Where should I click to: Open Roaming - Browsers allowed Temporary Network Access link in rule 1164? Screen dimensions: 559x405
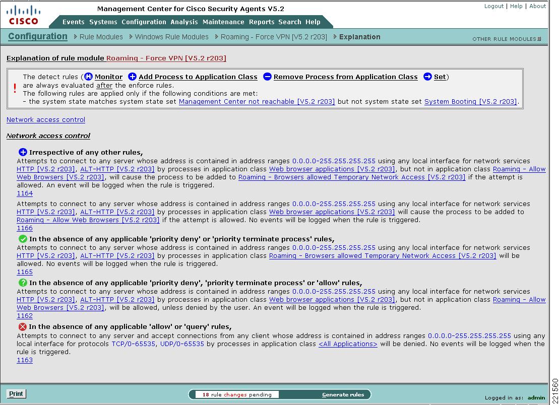coord(352,177)
